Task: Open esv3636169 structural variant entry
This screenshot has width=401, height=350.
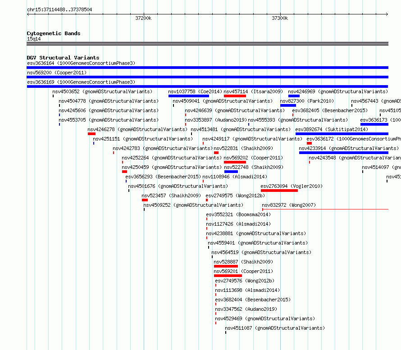Action: 81,82
